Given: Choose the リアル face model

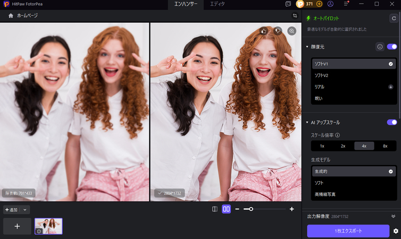Looking at the screenshot, I should (x=354, y=87).
